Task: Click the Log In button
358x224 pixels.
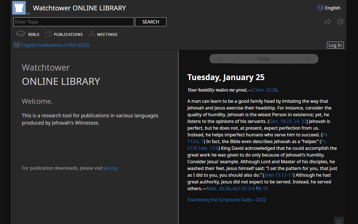Action: (335, 45)
